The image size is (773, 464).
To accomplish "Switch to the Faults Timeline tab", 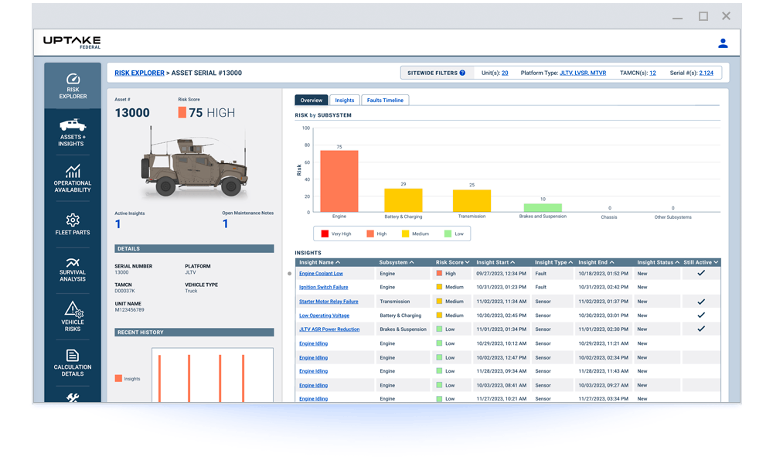I will [385, 100].
